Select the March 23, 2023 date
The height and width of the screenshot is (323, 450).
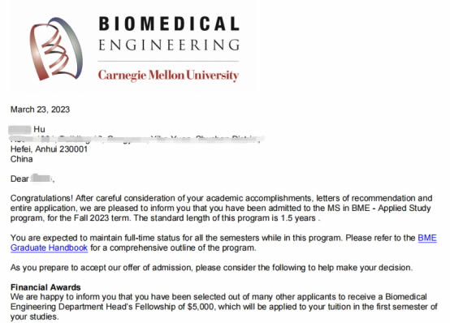tap(40, 110)
